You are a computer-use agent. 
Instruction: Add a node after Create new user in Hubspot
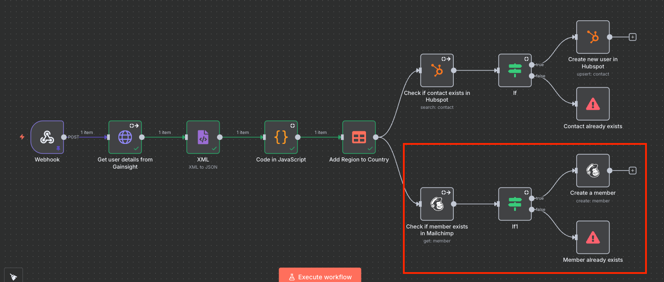pos(632,37)
